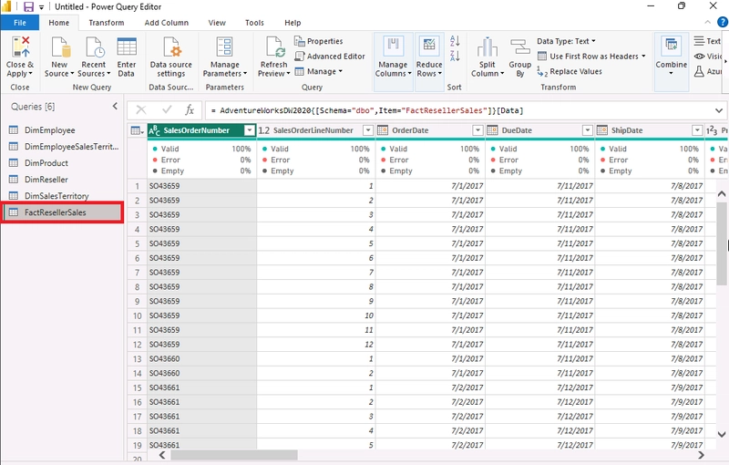Switch to the View tab
Viewport: 729px width, 465px height.
pos(217,22)
